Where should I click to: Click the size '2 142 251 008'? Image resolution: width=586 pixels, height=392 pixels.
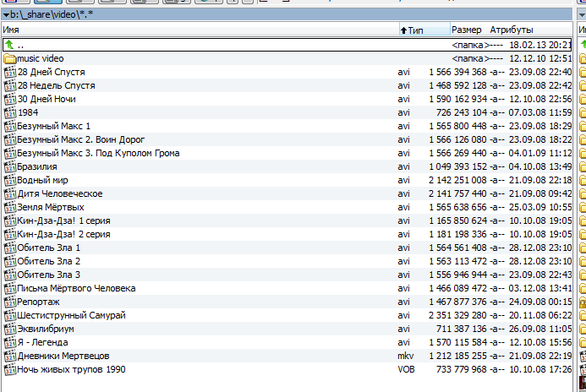pyautogui.click(x=457, y=180)
